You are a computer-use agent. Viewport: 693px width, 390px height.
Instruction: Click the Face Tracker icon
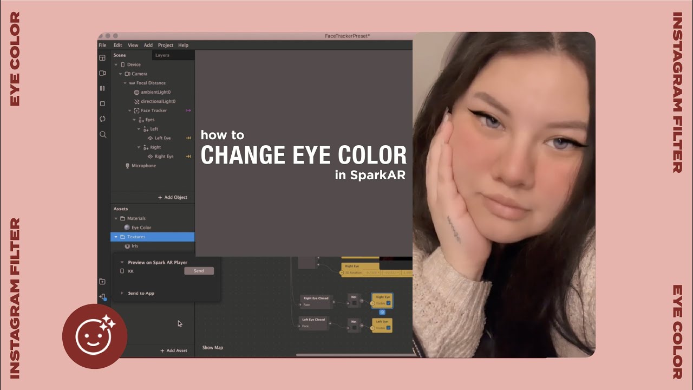click(x=136, y=110)
